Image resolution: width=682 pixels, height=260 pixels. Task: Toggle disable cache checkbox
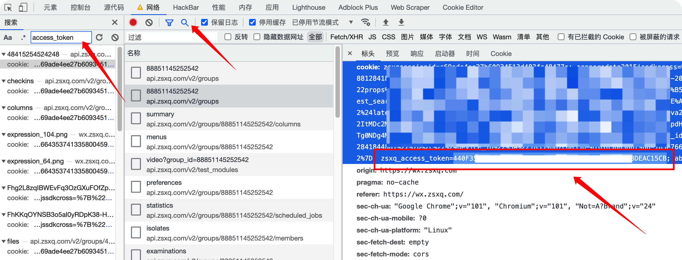pyautogui.click(x=252, y=22)
